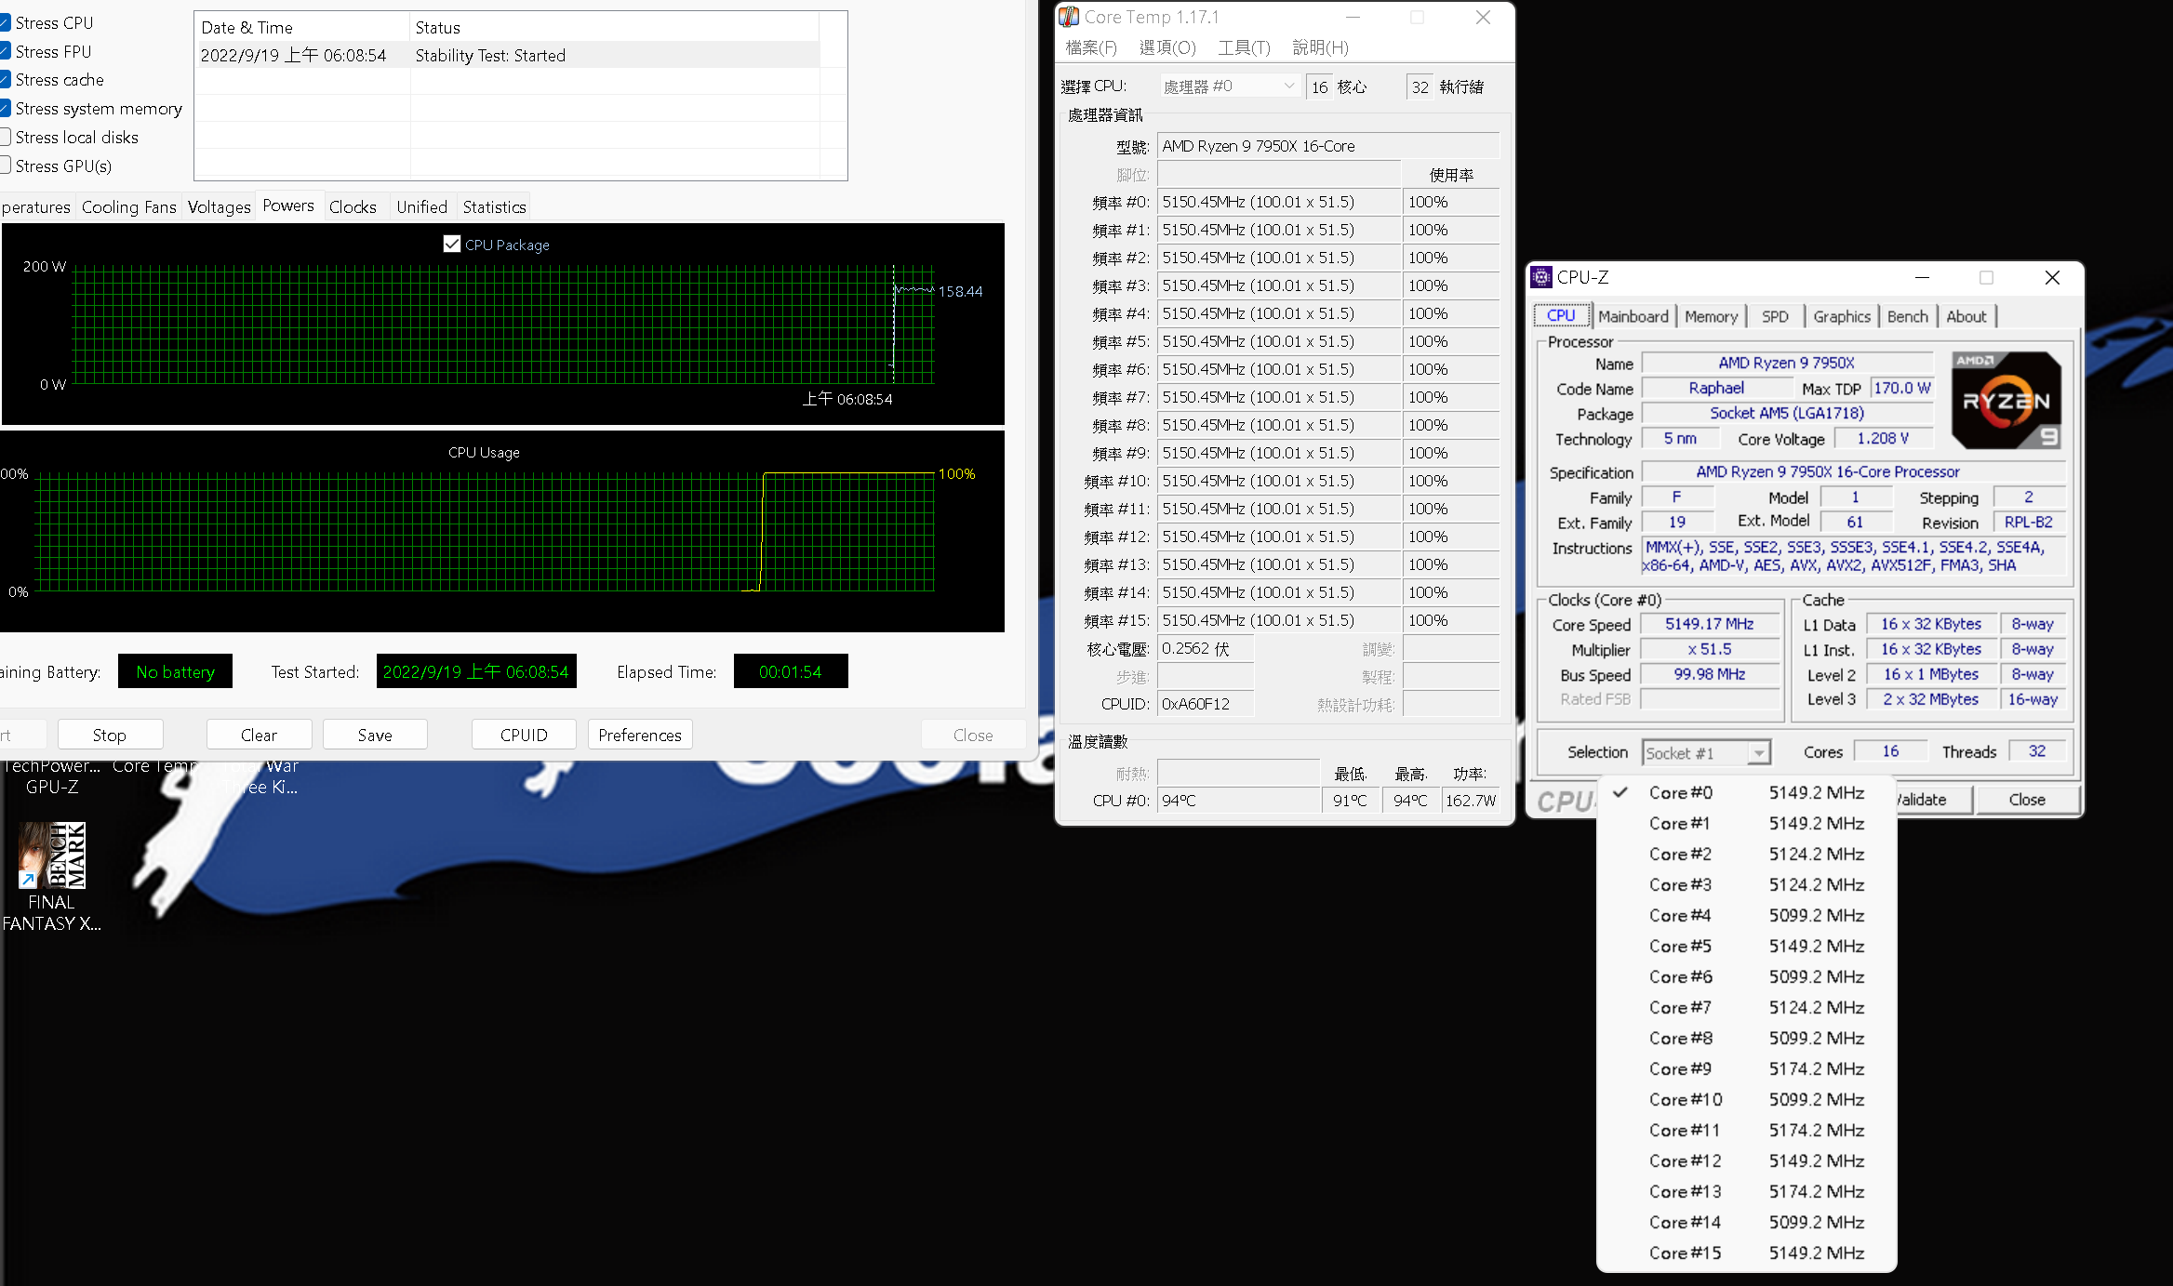Minimize the Core Temp window
The width and height of the screenshot is (2173, 1286).
point(1353,17)
